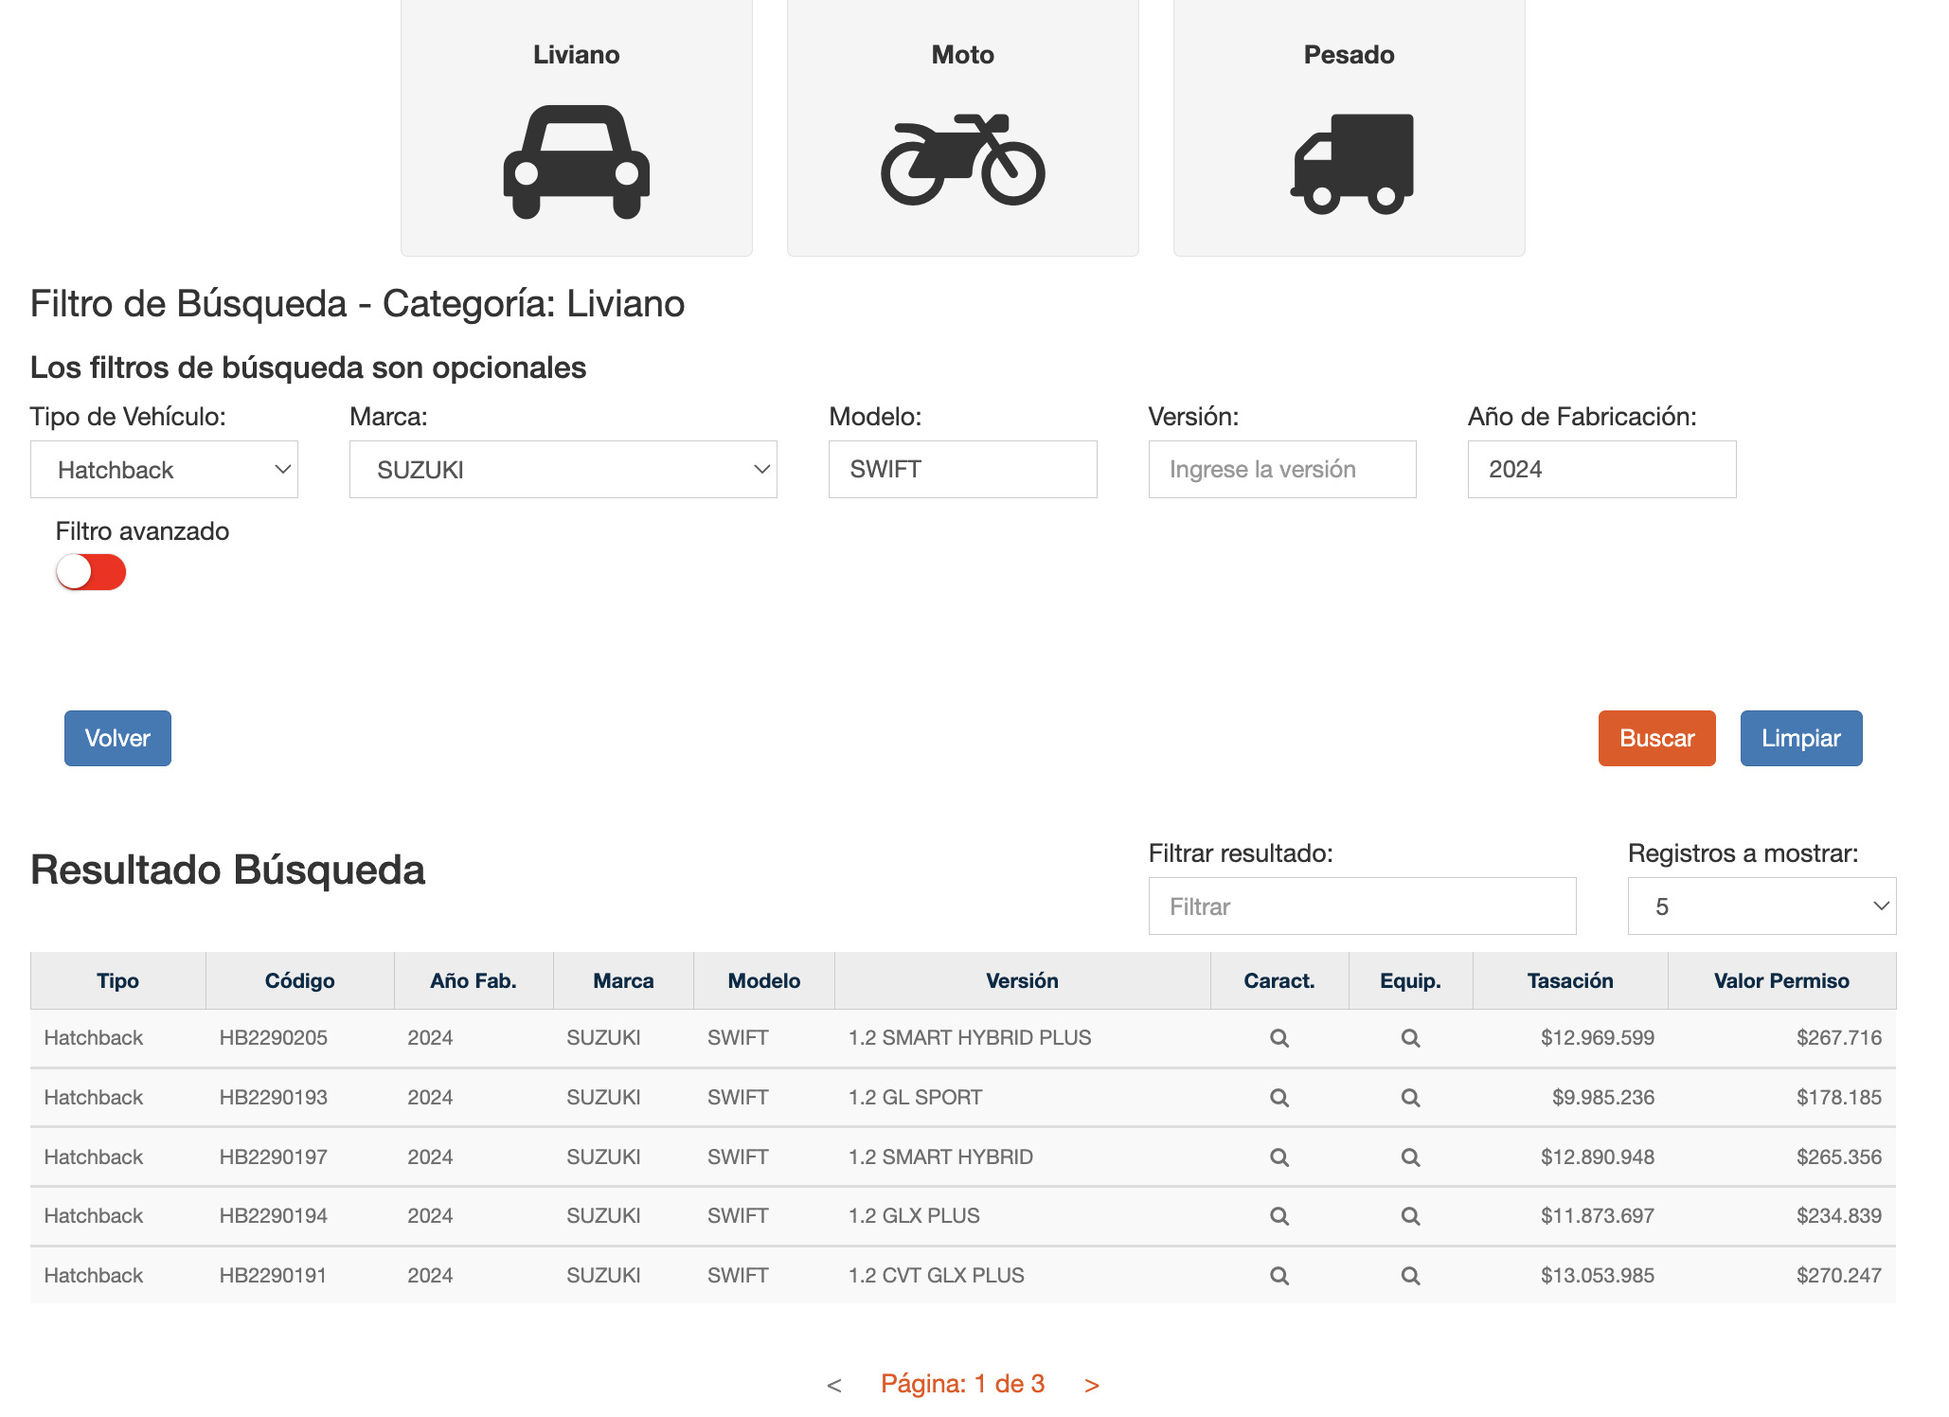Open the Tipo de Vehículo dropdown
1949x1417 pixels.
pos(164,470)
